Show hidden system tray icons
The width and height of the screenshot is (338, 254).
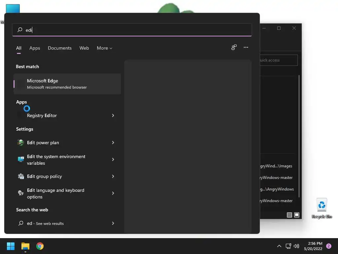(x=279, y=246)
